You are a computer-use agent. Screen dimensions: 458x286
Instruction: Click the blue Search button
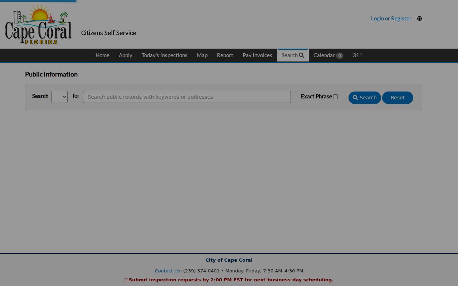pyautogui.click(x=365, y=98)
